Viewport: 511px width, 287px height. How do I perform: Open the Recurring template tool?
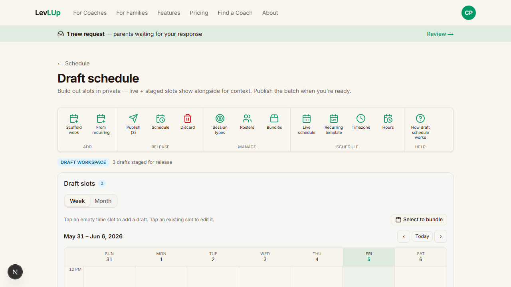(x=334, y=124)
